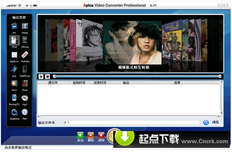Click the 源文件 column header
Image resolution: width=232 pixels, height=152 pixels.
point(53,83)
